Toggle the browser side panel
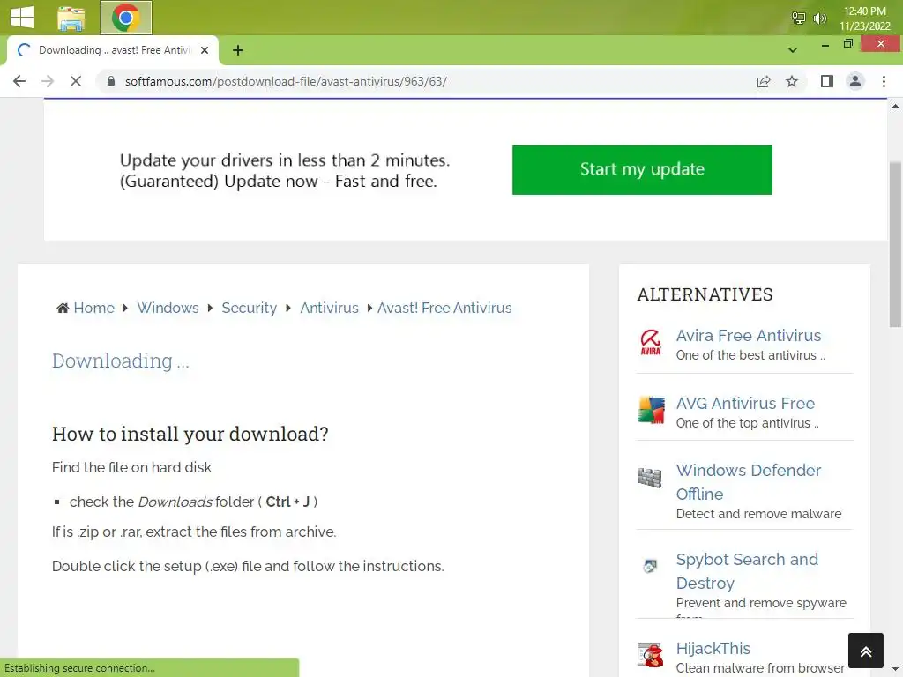 827,81
